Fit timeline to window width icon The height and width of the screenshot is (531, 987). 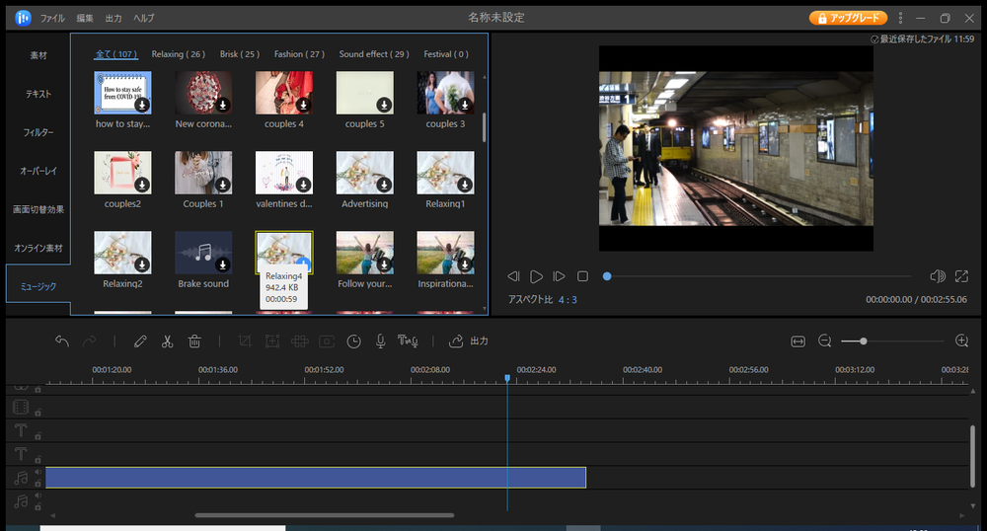tap(797, 341)
